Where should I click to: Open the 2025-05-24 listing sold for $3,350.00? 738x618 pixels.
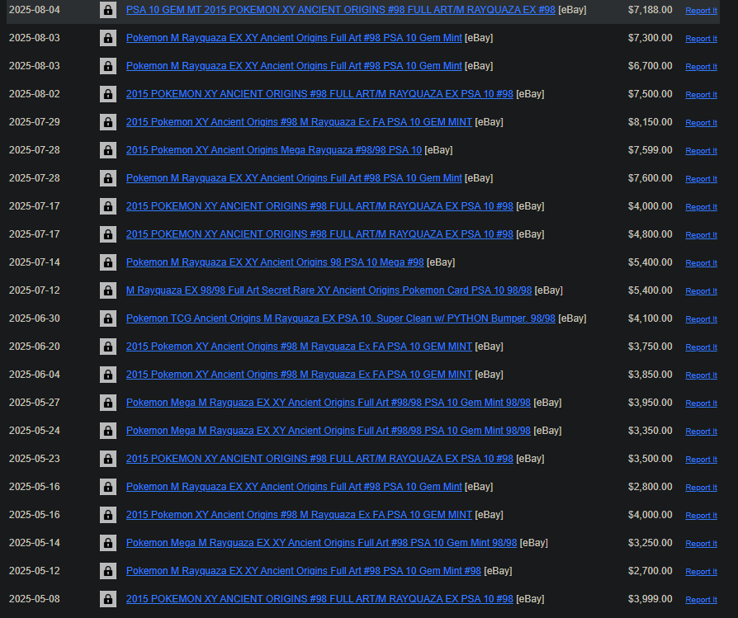point(328,431)
